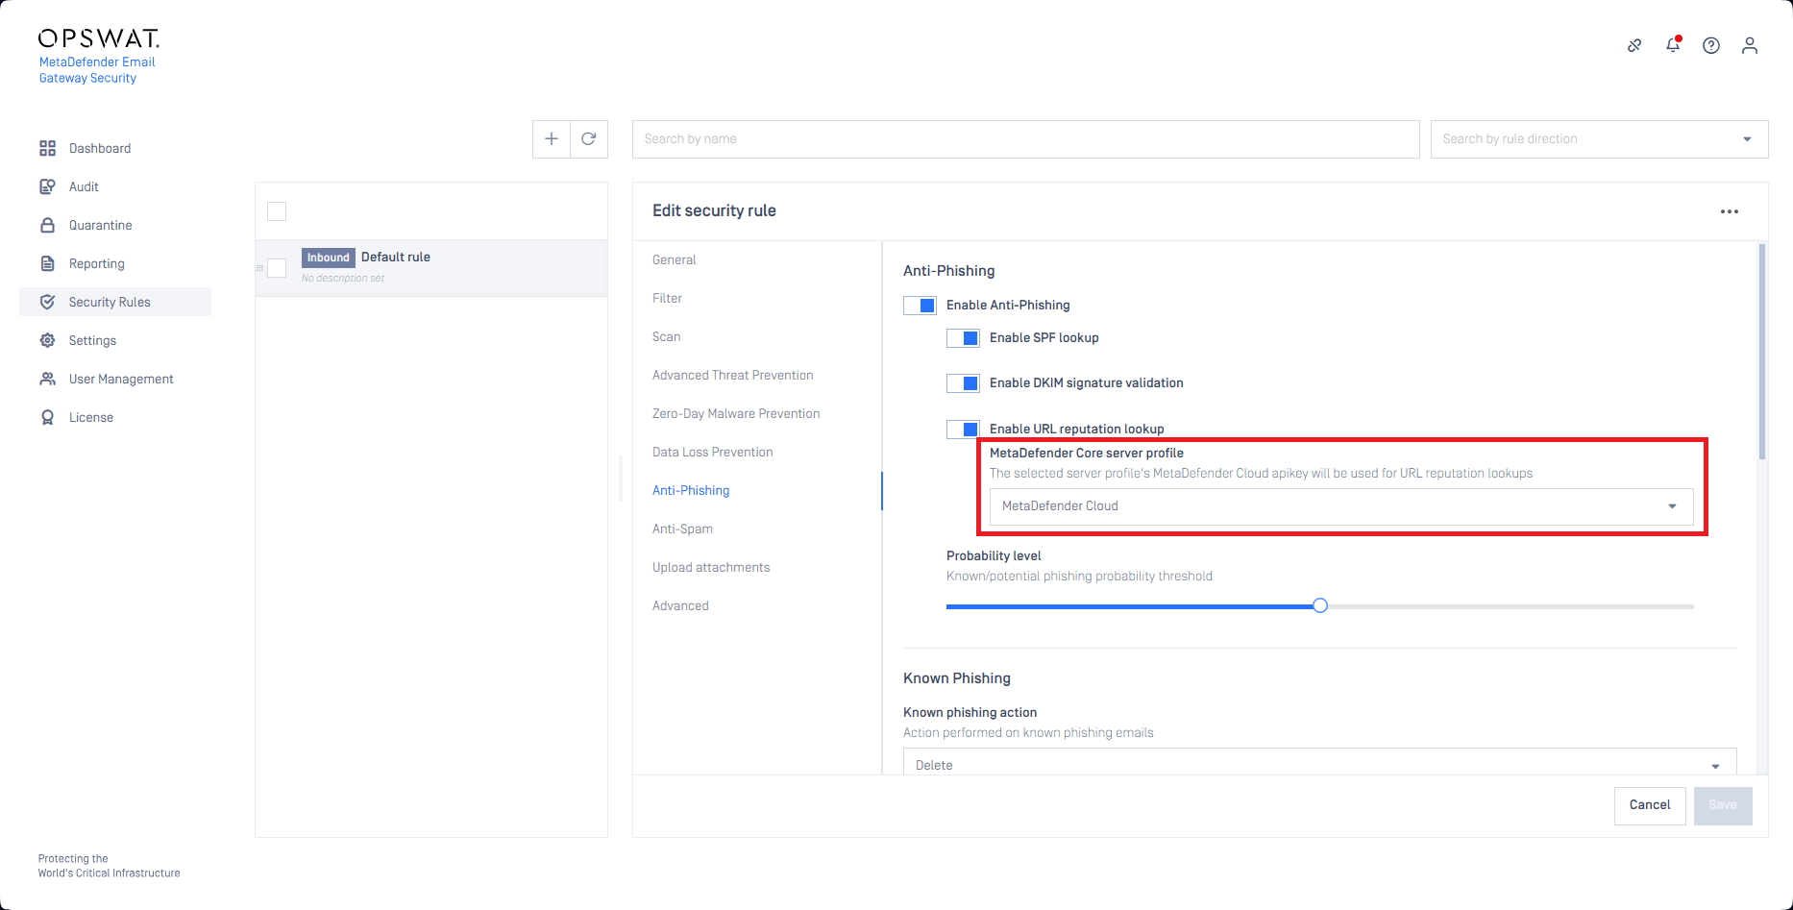Click the Reporting document icon
Image resolution: width=1793 pixels, height=910 pixels.
[47, 263]
